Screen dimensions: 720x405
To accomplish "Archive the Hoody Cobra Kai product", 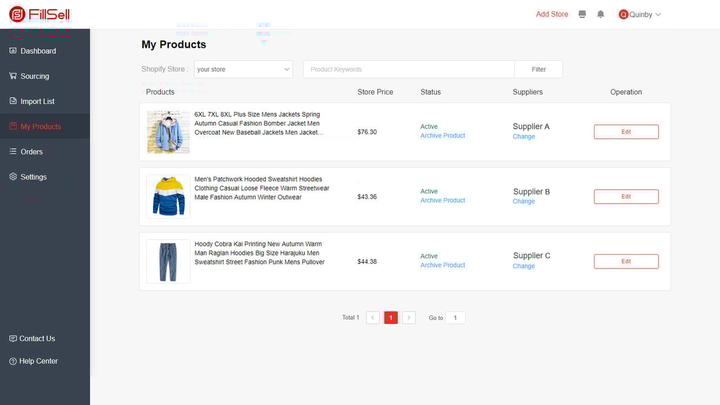I will click(443, 265).
